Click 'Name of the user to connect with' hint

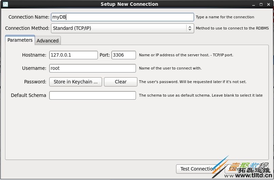pos(170,68)
